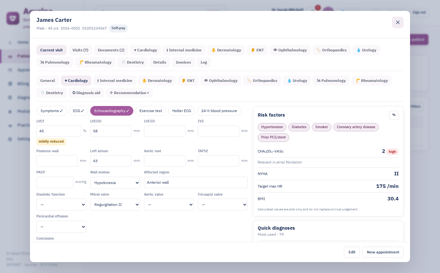Open the Holter ECG sub-tab

[x=182, y=111]
